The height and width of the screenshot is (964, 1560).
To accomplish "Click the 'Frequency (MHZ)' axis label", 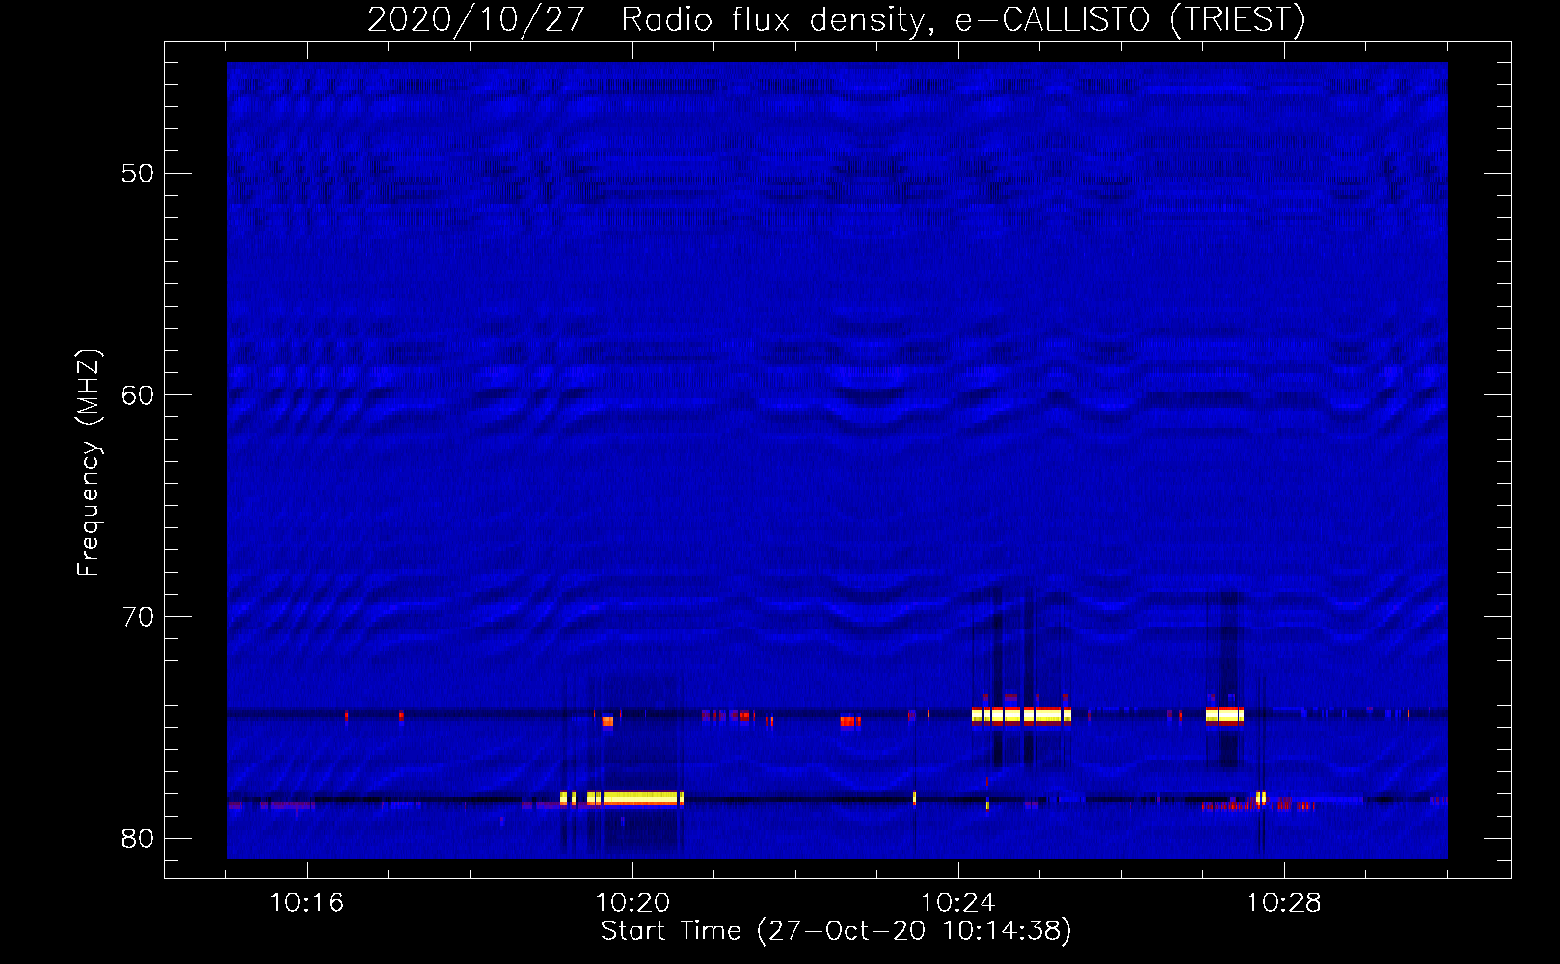I will click(x=89, y=462).
